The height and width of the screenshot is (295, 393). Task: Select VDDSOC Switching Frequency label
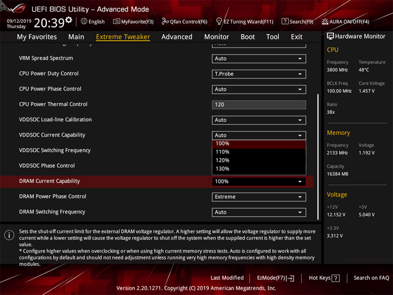[55, 151]
